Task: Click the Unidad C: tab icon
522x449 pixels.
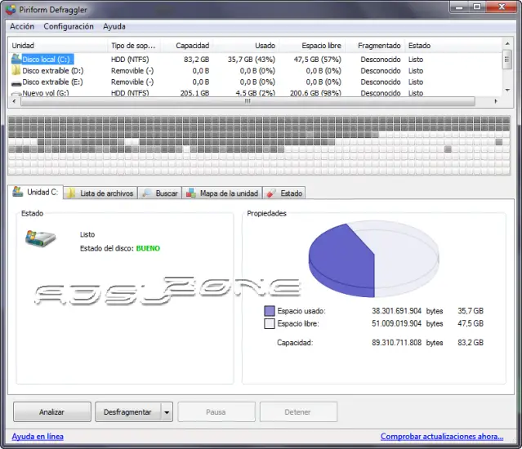Action: click(x=18, y=192)
